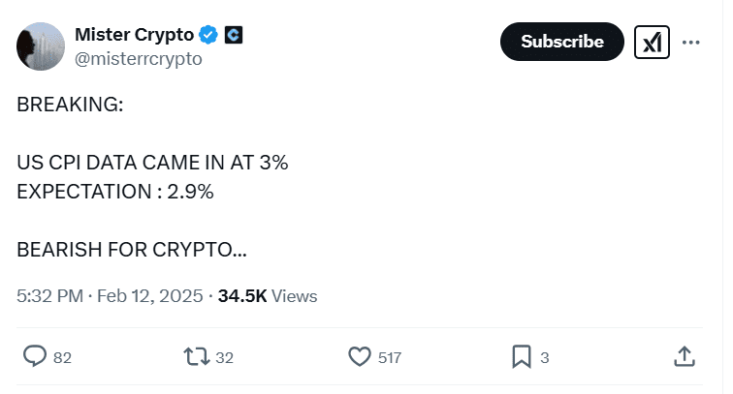This screenshot has width=733, height=394.
Task: Open Grok explain icon beside Subscribe
Action: [652, 42]
